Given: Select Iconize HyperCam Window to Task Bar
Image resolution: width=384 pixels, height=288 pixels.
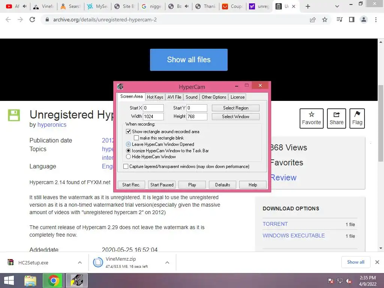Looking at the screenshot, I should pos(128,151).
